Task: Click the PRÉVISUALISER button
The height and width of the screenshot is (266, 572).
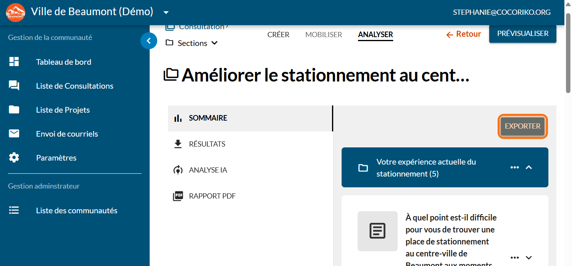Action: tap(522, 34)
